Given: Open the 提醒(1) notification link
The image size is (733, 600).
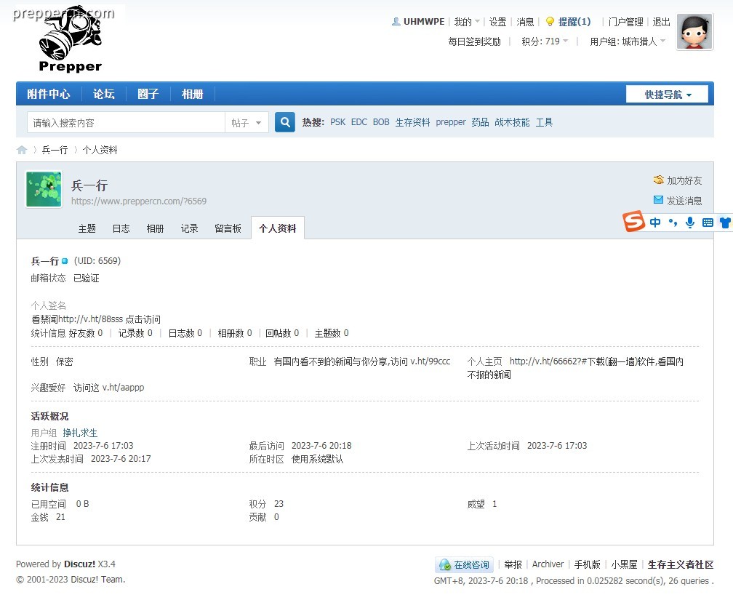Looking at the screenshot, I should [574, 22].
